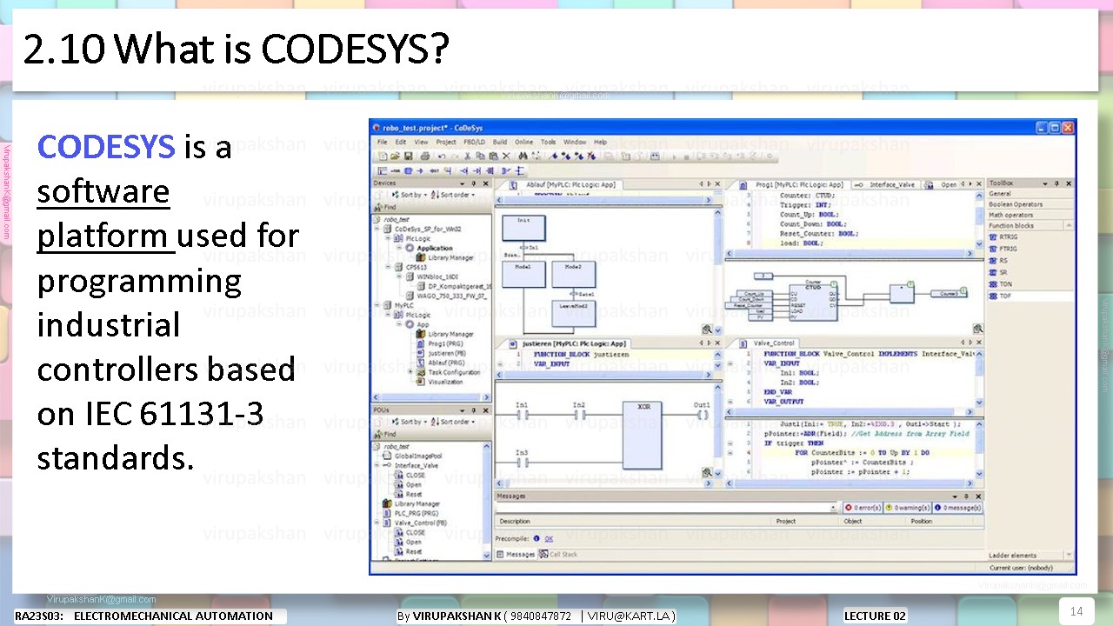Select the TOF timer block in ToolBox
Screen dimensions: 1113x626
click(1001, 296)
